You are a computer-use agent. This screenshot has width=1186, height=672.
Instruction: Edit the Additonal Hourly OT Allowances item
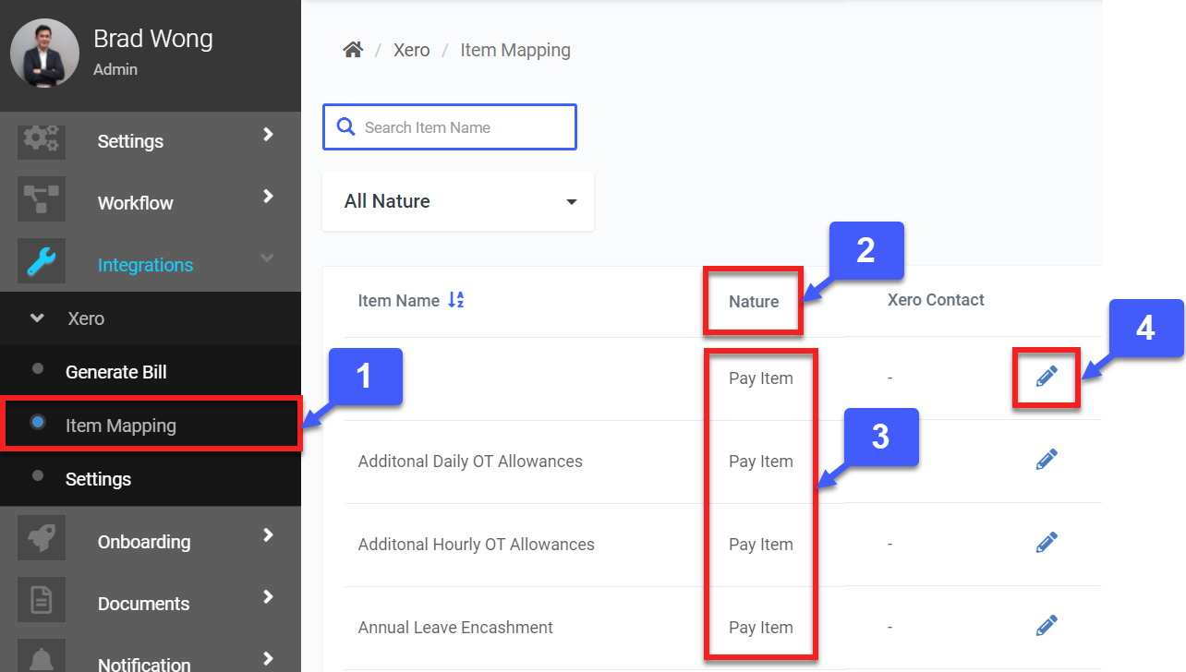click(1046, 543)
